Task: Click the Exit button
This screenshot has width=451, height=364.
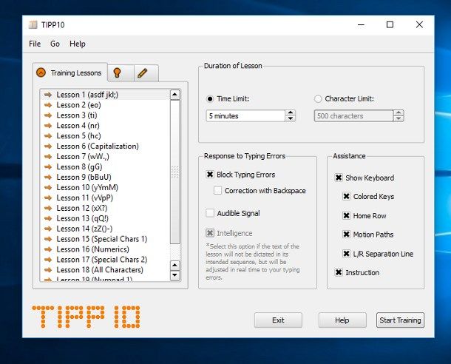Action: click(278, 320)
